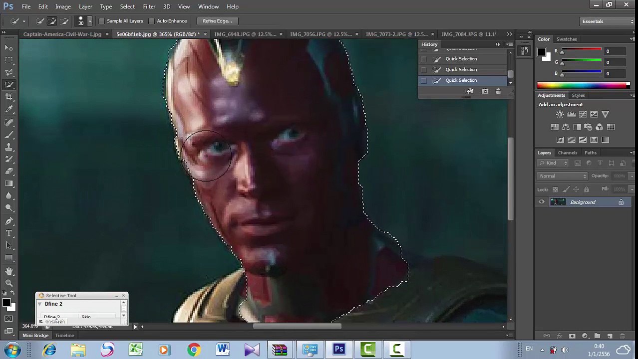Image resolution: width=638 pixels, height=359 pixels.
Task: Create new document from current state
Action: click(x=470, y=91)
